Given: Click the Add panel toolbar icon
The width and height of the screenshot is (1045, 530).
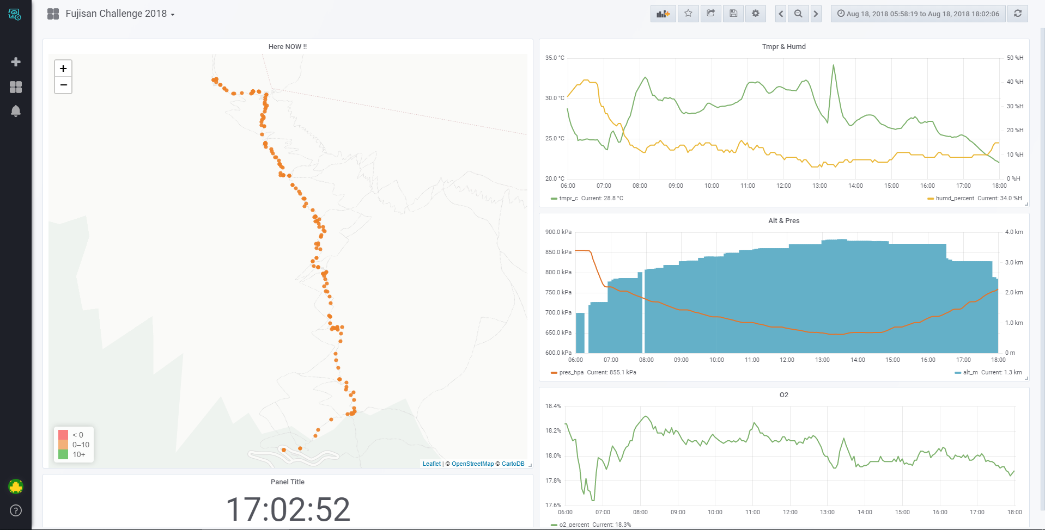Looking at the screenshot, I should click(x=663, y=14).
